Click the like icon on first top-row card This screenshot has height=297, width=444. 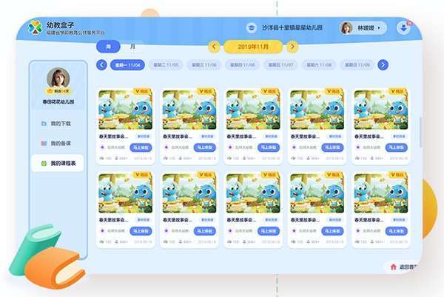coord(101,158)
